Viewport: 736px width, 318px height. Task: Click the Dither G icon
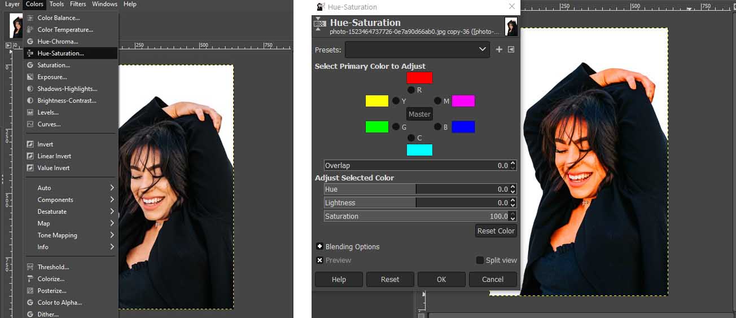(30, 315)
